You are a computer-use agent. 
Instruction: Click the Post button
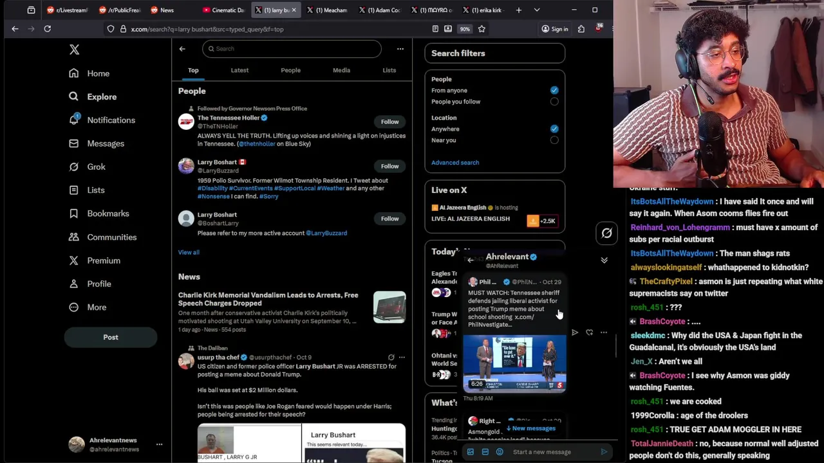click(x=111, y=338)
